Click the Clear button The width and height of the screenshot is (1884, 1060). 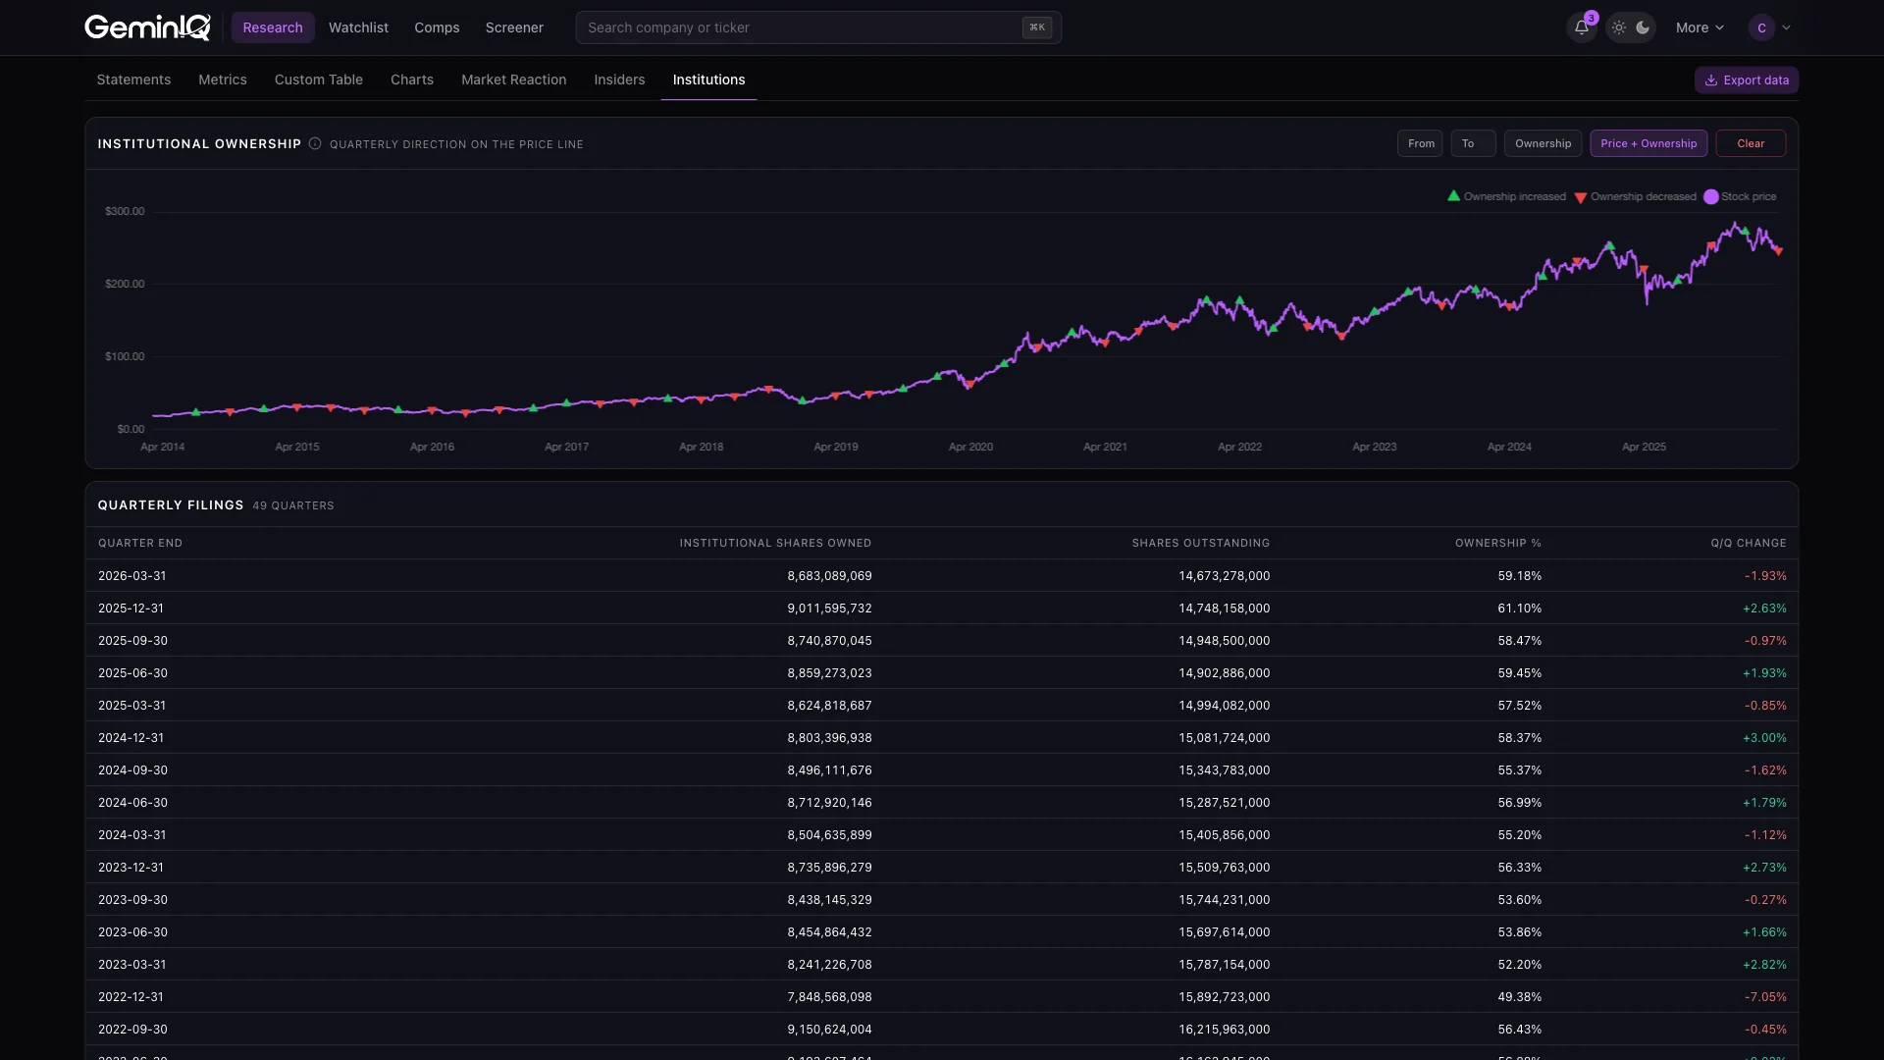1751,143
